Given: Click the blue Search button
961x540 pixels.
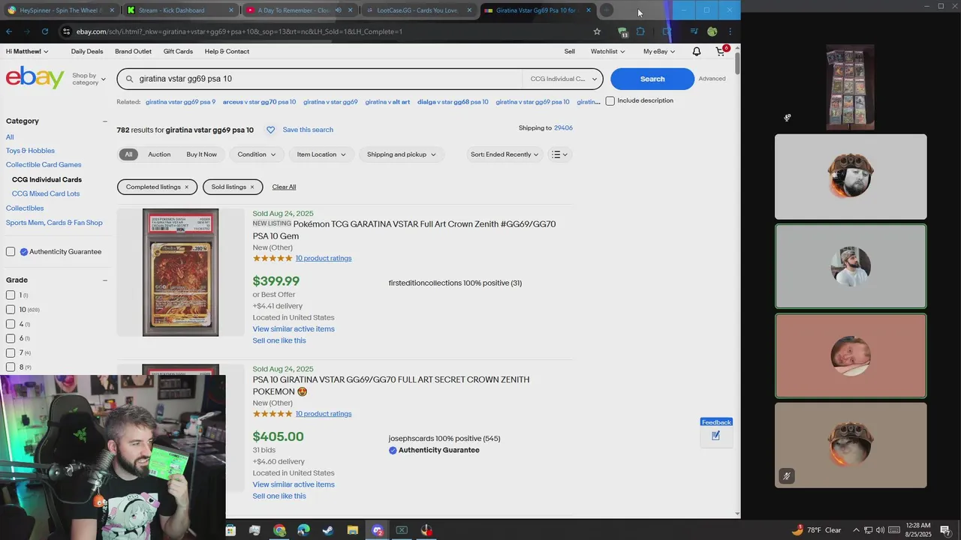Looking at the screenshot, I should point(652,79).
